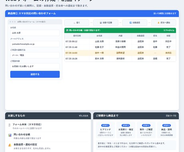The height and width of the screenshot is (152, 184).
Task: Click the 自動返信 column header in the table
Action: [140, 36]
